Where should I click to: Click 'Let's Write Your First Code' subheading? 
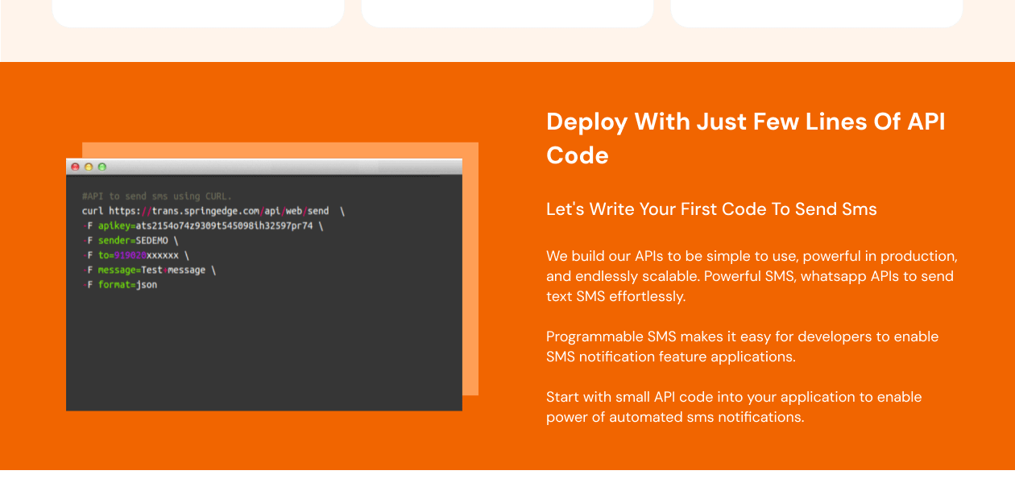tap(711, 209)
